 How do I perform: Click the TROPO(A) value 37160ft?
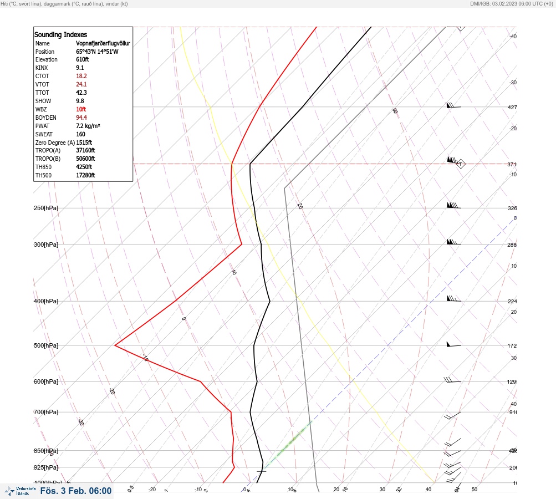click(x=85, y=150)
